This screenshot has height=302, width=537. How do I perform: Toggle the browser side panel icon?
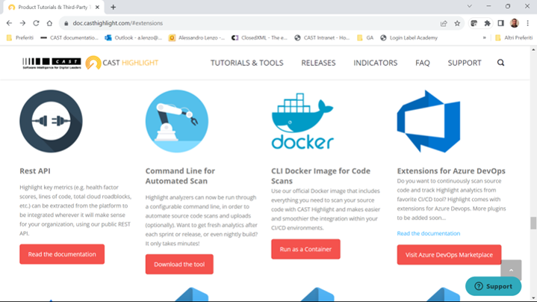[500, 23]
